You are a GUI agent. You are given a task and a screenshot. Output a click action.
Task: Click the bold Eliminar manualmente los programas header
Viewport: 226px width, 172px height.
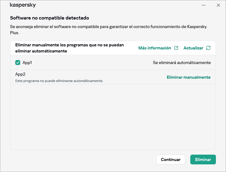pyautogui.click(x=69, y=48)
